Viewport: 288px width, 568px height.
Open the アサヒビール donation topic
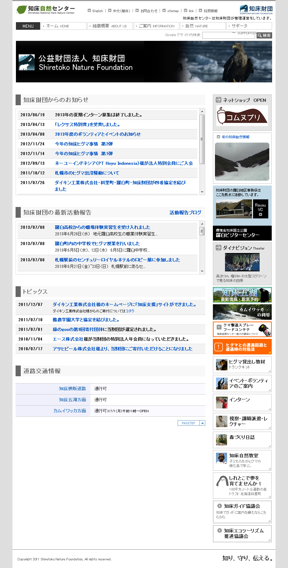pos(123,349)
